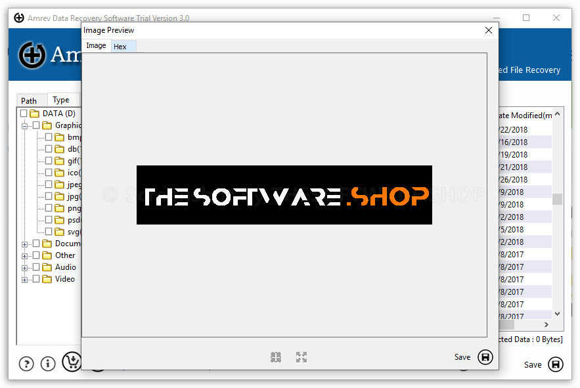Click the file list vertical scrollbar down arrow
This screenshot has width=580, height=388.
click(558, 313)
